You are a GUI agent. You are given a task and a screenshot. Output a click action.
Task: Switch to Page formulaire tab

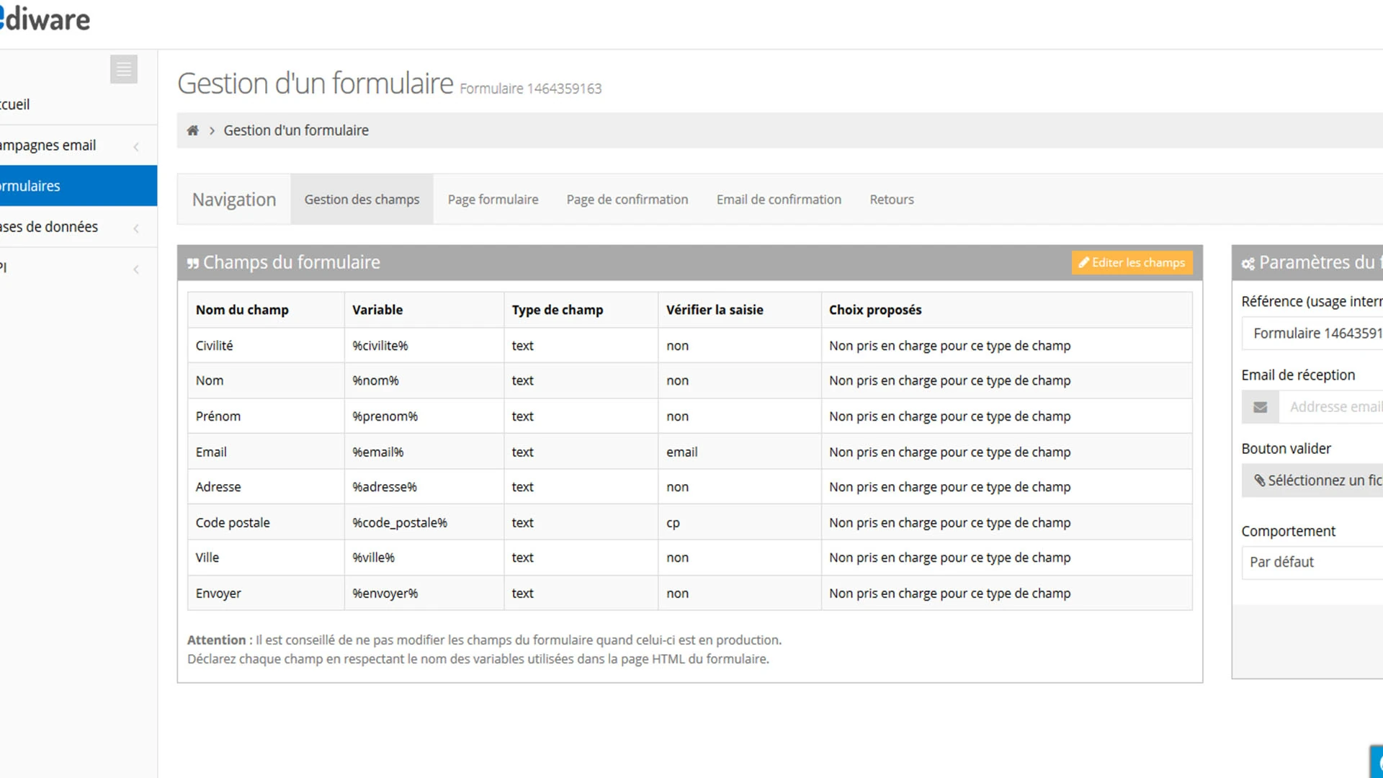coord(493,200)
